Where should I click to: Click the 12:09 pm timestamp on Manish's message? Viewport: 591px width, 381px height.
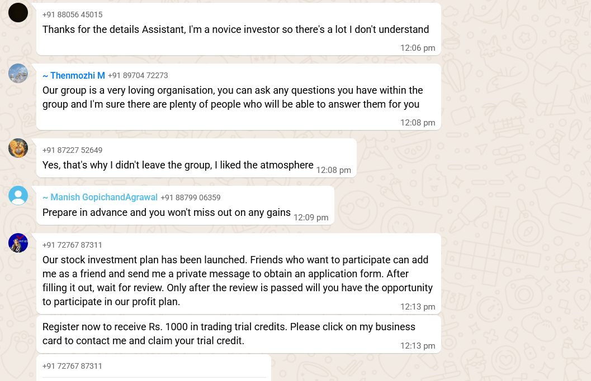[311, 218]
